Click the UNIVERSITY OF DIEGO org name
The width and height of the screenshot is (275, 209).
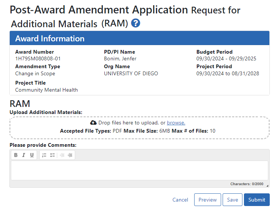131,73
